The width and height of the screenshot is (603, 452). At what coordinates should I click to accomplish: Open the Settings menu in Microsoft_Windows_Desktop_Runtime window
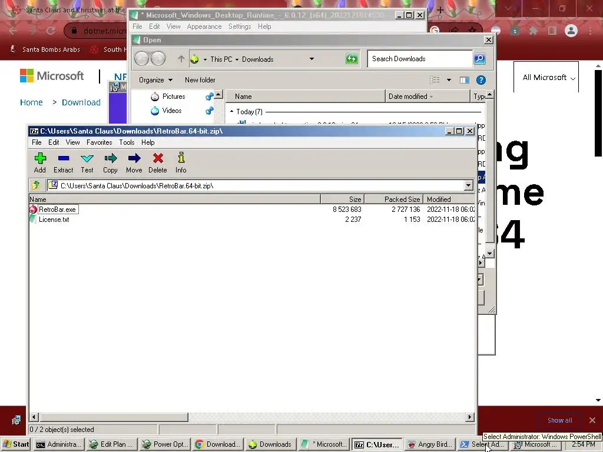tap(240, 26)
